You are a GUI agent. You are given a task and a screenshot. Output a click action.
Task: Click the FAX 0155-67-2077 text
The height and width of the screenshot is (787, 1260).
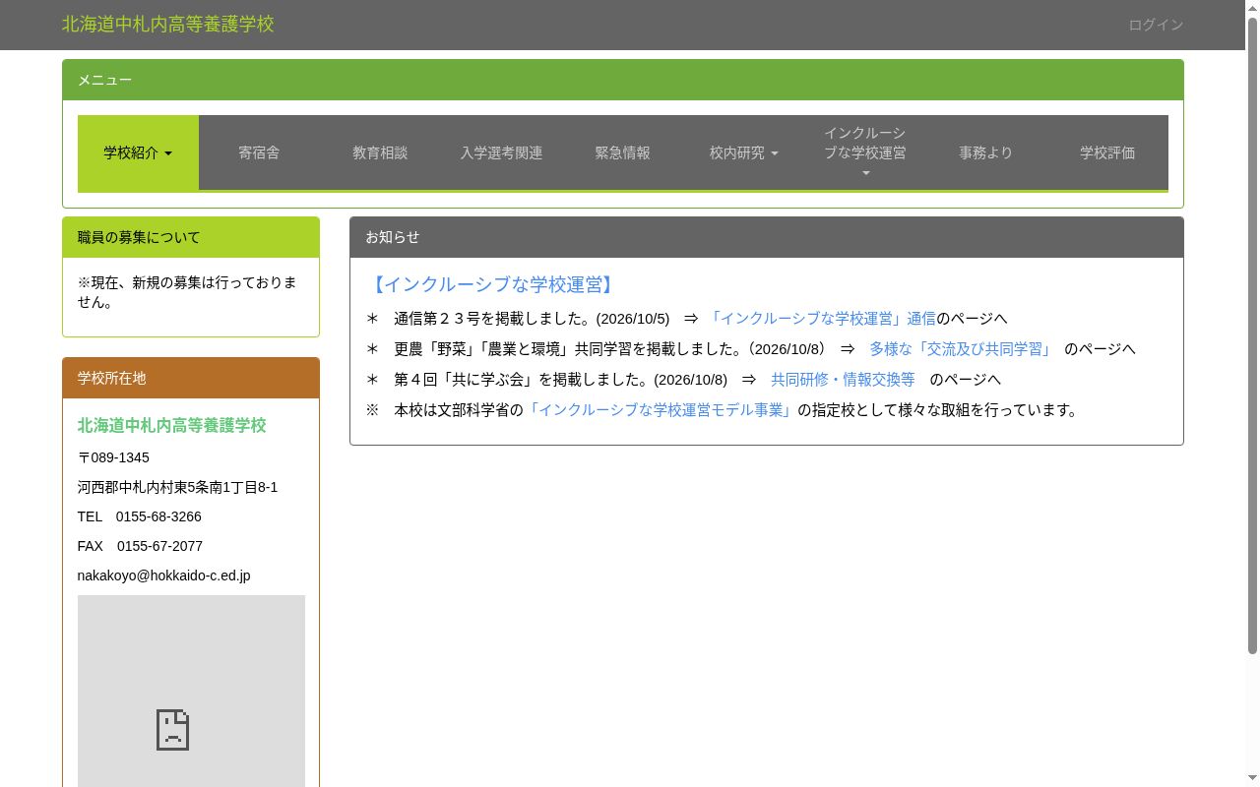[x=140, y=546]
